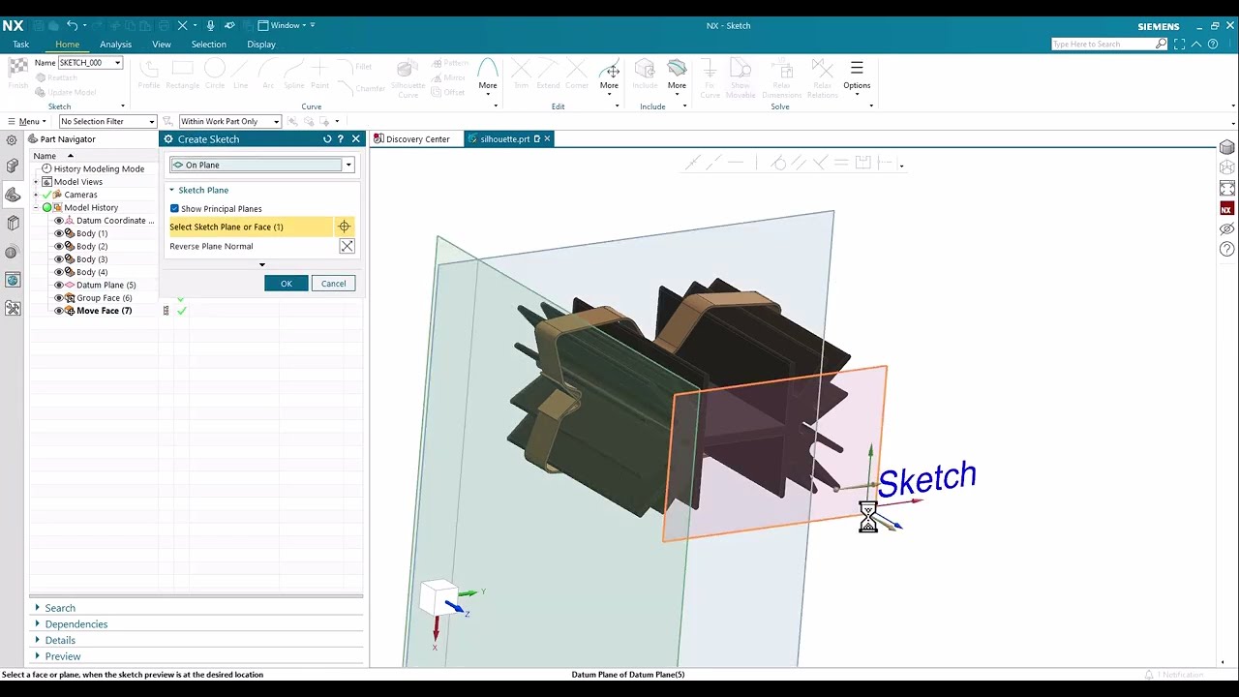Screen dimensions: 1239x697
Task: Hide Move Face (7) via eye icon
Action: (x=58, y=311)
